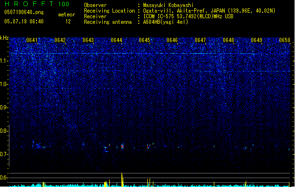The width and height of the screenshot is (295, 187).
Task: Click the bright red meteor echo below 0644
Action: 122,146
